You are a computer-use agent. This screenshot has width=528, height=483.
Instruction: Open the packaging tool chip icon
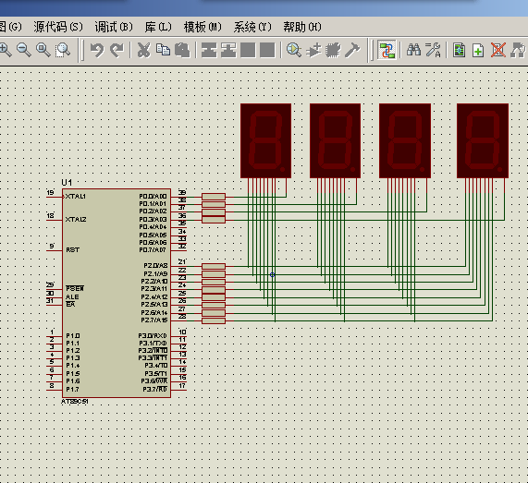[x=333, y=50]
